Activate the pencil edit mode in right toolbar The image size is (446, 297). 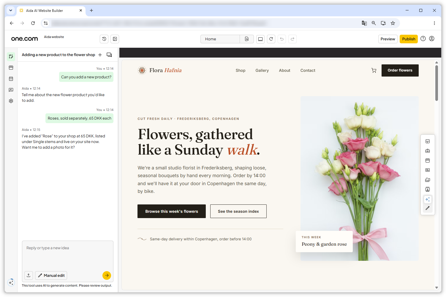[x=428, y=208]
